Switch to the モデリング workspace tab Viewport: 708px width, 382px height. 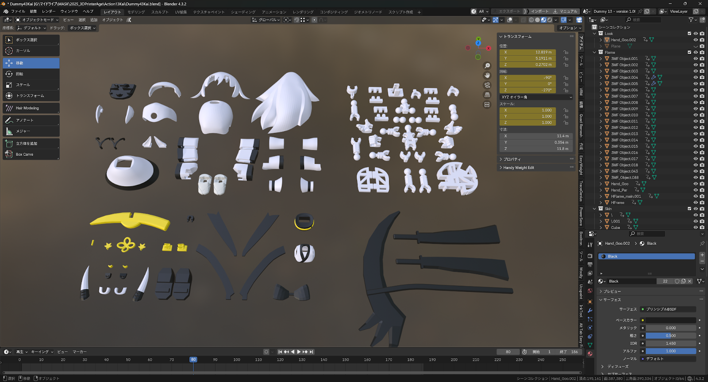coord(136,12)
